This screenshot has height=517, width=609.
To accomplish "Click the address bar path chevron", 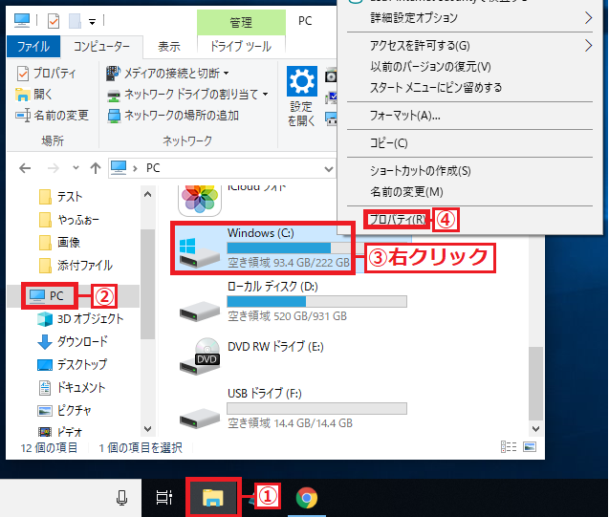I will tap(135, 168).
